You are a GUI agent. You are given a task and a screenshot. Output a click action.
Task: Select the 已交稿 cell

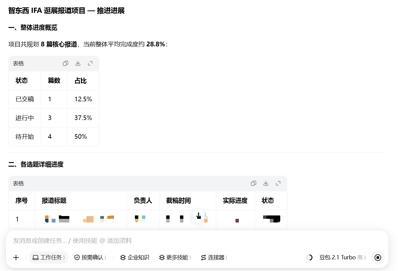click(x=25, y=99)
